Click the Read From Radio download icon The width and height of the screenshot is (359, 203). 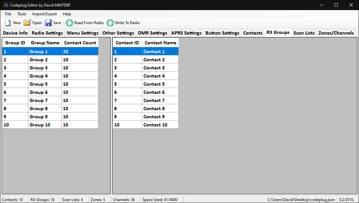tap(69, 23)
